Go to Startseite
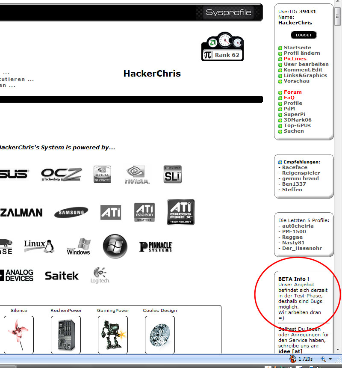The image size is (342, 368). (x=298, y=47)
